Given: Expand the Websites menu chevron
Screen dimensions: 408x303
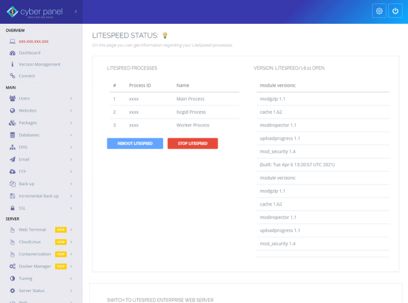Looking at the screenshot, I should [71, 111].
